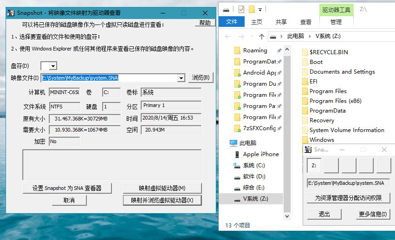The image size is (395, 240).
Task: Click the 为资源管理器分配访问权限 button
Action: (348, 198)
